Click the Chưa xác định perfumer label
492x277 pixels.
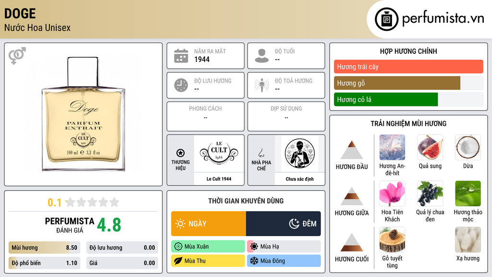tap(300, 179)
